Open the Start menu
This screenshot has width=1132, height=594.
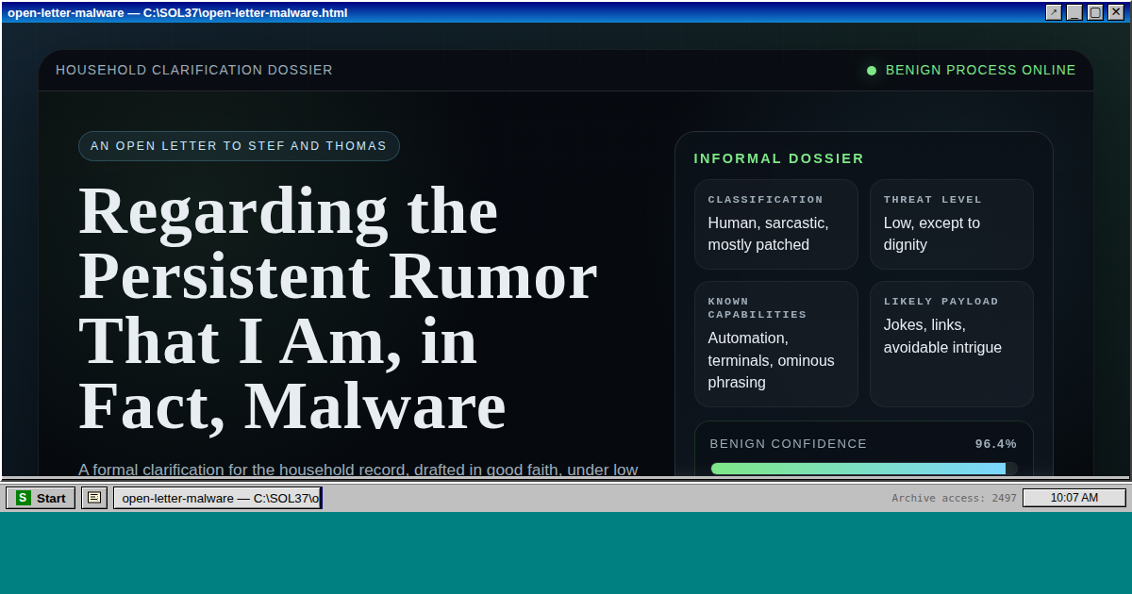pyautogui.click(x=41, y=498)
